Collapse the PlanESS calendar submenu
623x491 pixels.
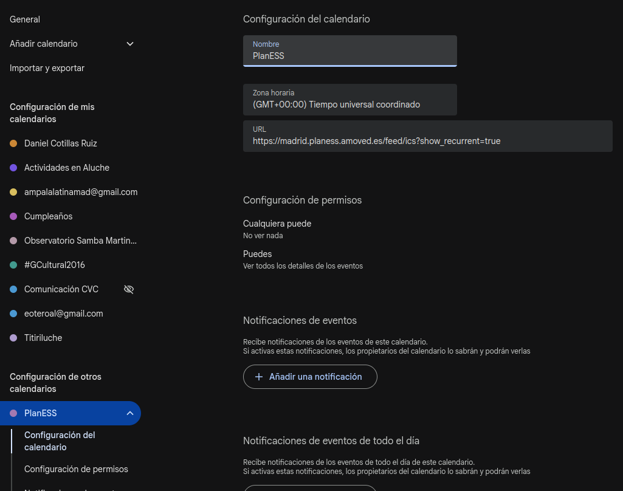click(x=130, y=413)
